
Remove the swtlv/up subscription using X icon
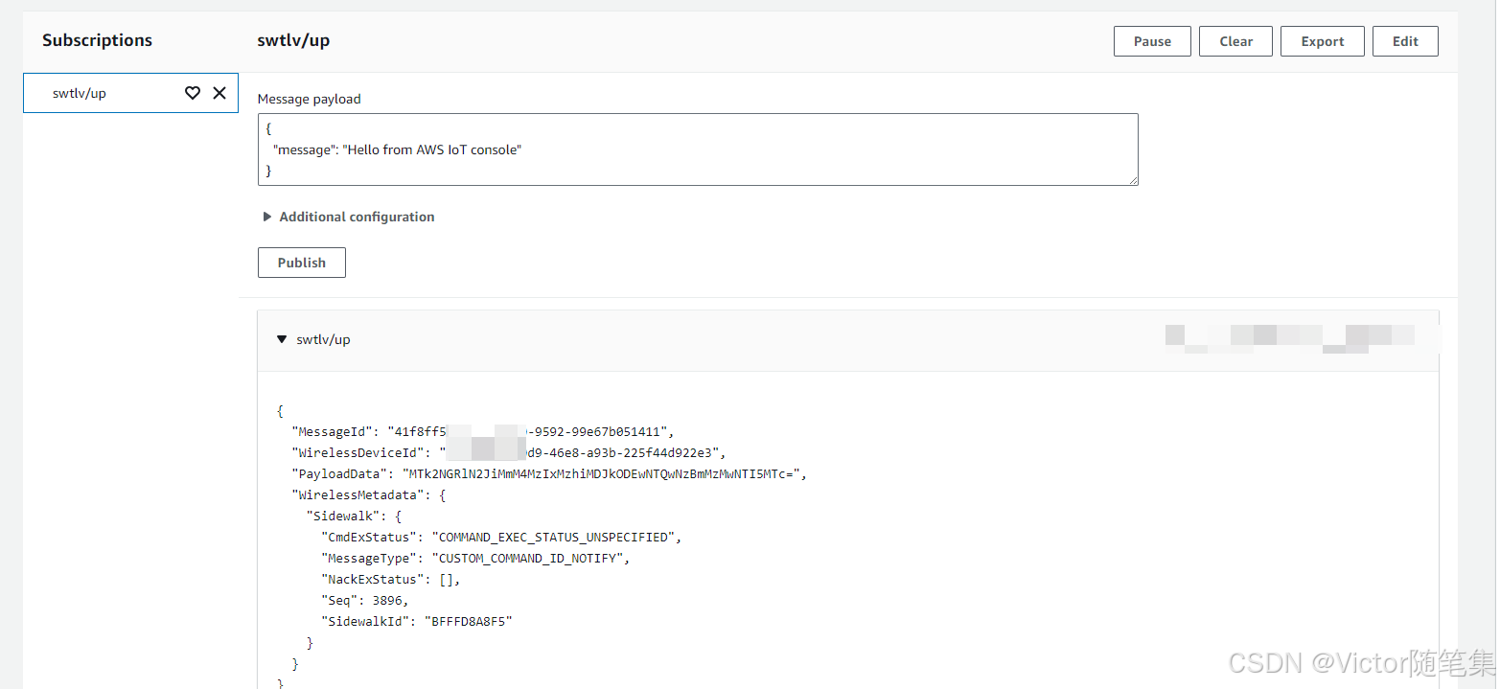click(x=219, y=93)
